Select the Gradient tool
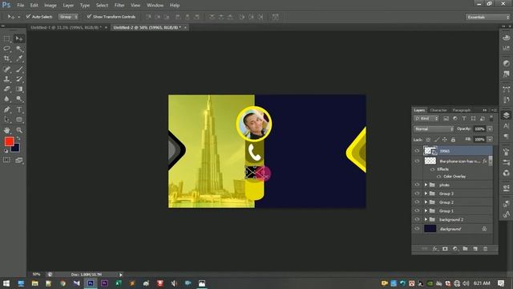Image resolution: width=513 pixels, height=289 pixels. (x=19, y=89)
